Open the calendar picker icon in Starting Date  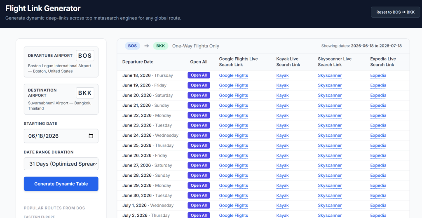pyautogui.click(x=91, y=136)
